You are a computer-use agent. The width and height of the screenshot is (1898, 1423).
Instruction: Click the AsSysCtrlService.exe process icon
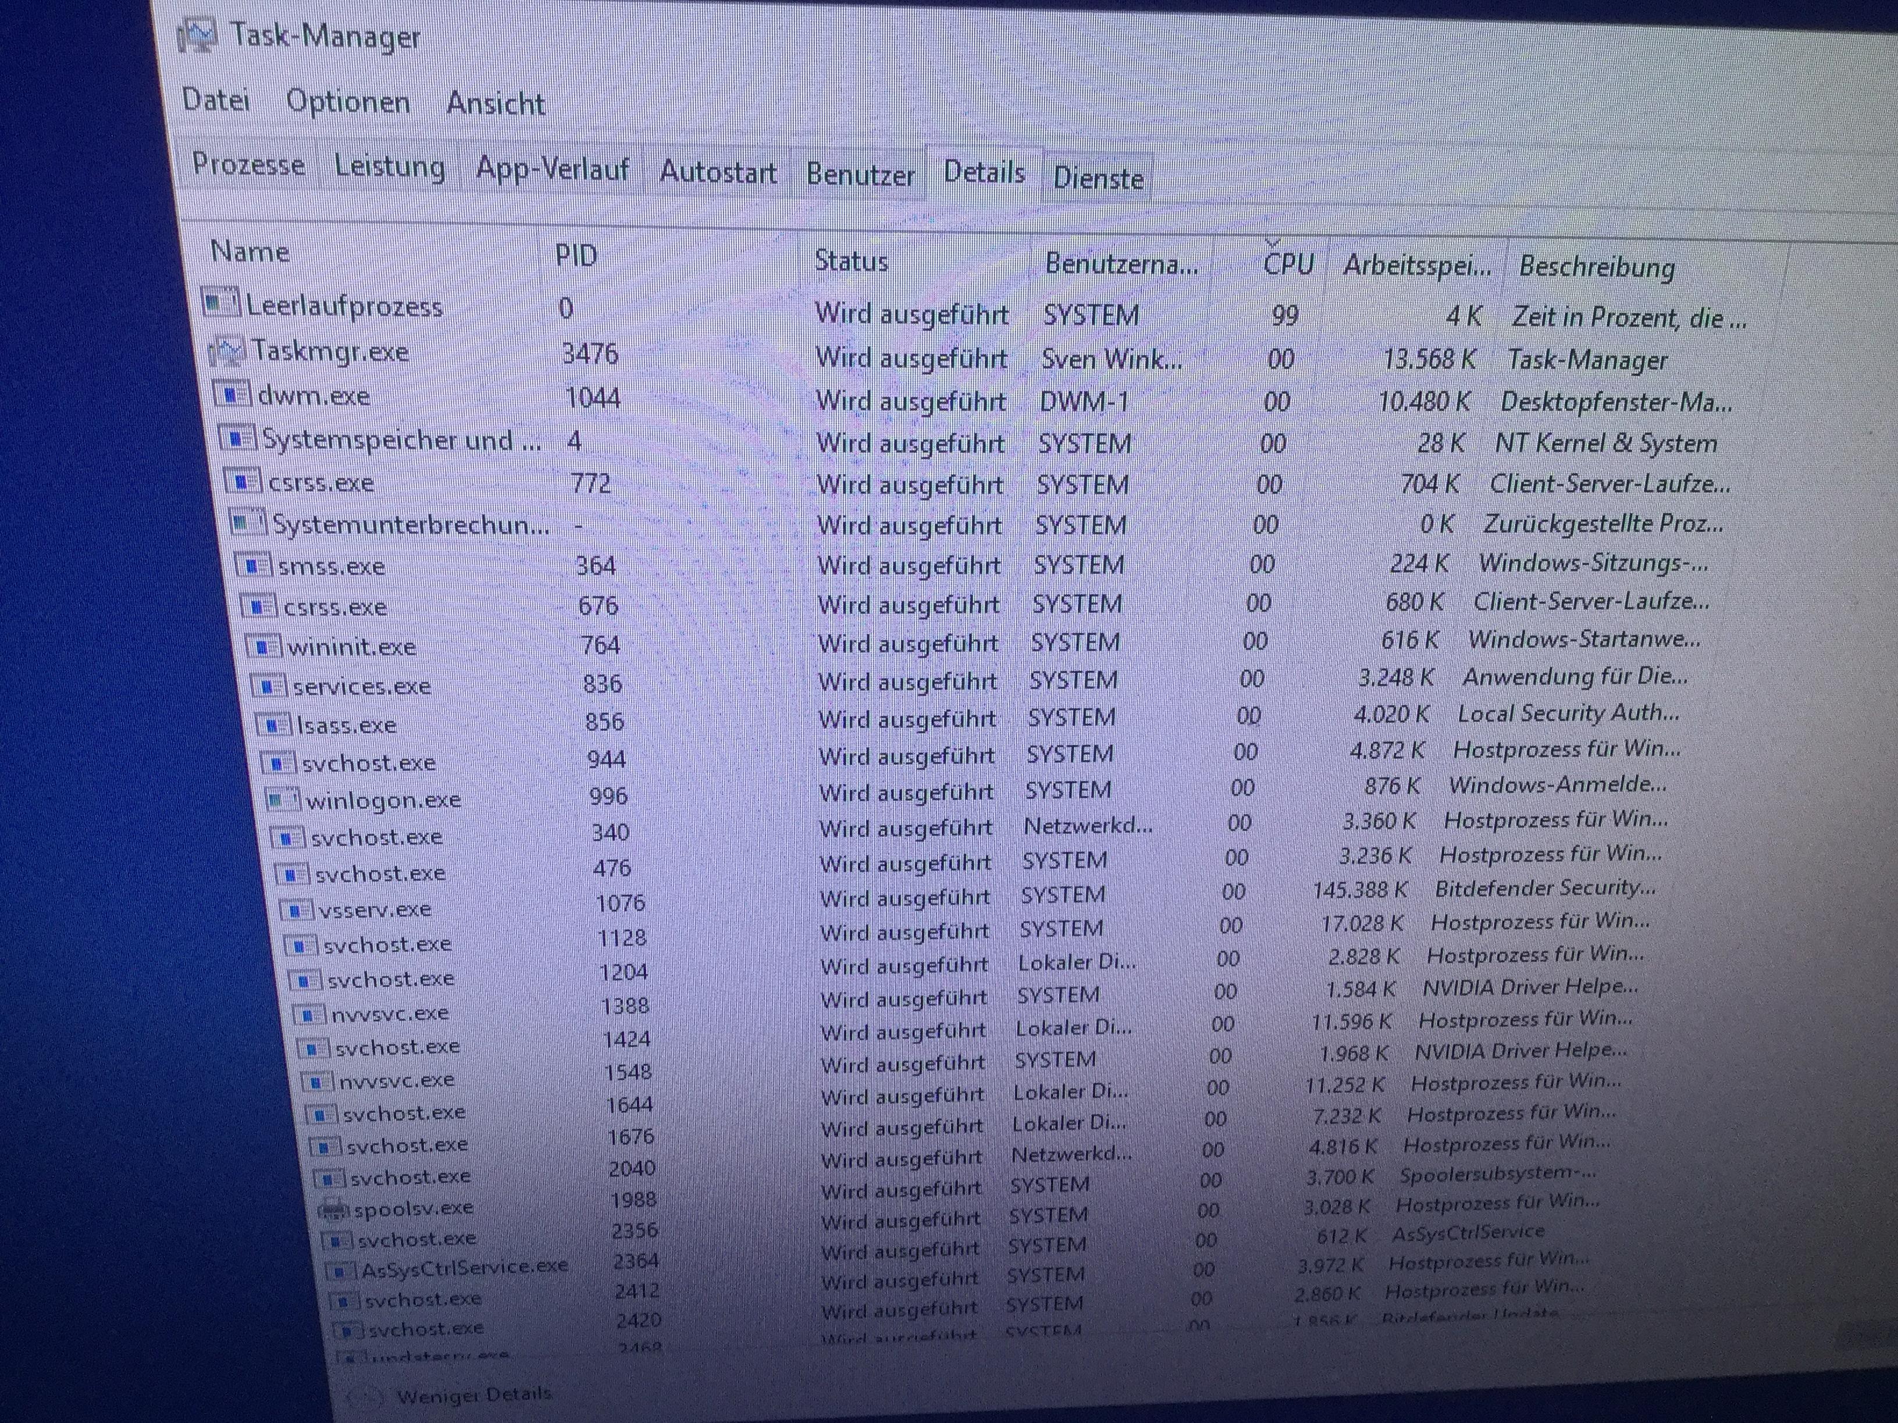tap(341, 1269)
